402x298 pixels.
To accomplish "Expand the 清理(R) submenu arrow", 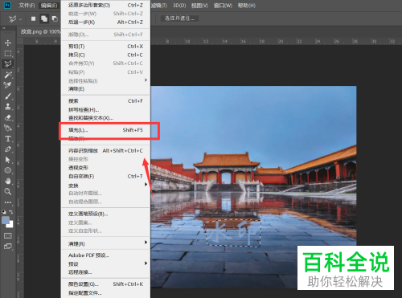I will point(146,243).
